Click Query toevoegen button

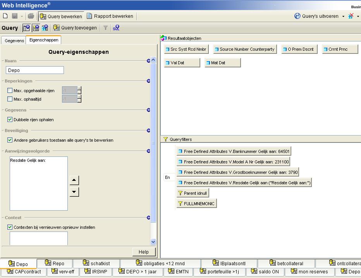(75, 28)
